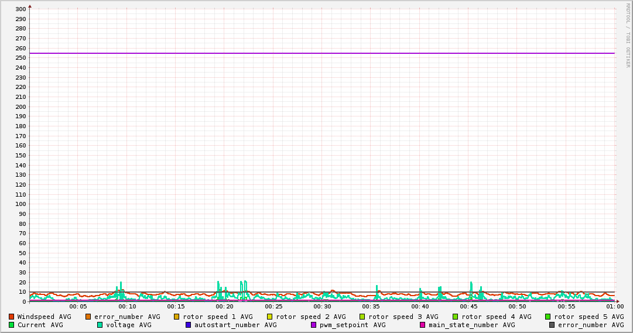Select the 00:05 time axis label
633x333 pixels.
[x=78, y=307]
